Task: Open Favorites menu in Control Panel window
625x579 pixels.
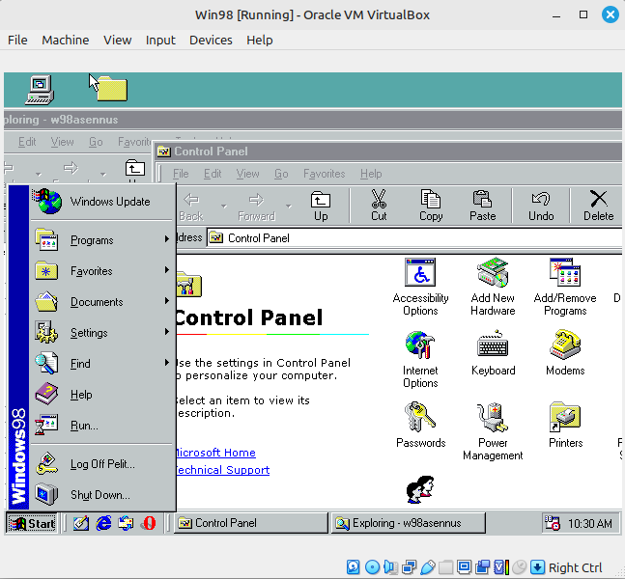Action: click(x=324, y=174)
